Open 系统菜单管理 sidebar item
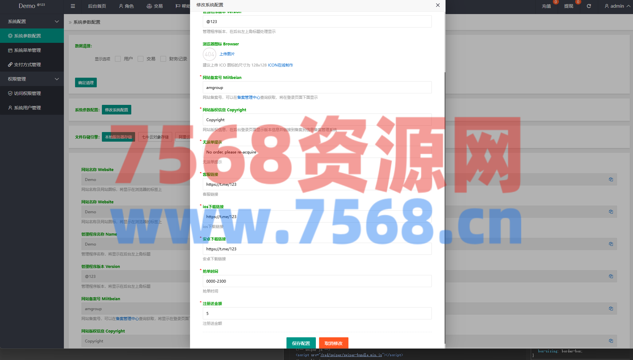633x360 pixels. coord(27,50)
